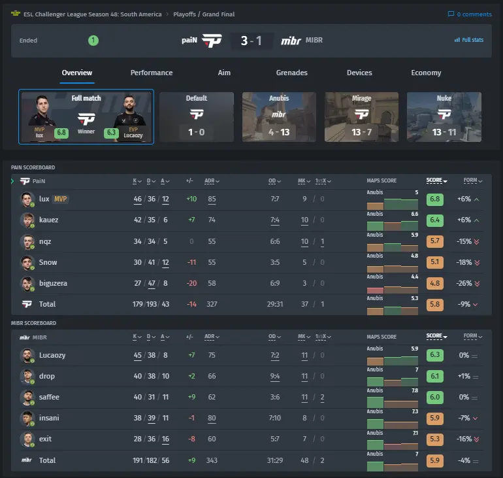Click PaiN Total row K/D/A 179/193/43
503x478 pixels.
(x=151, y=304)
